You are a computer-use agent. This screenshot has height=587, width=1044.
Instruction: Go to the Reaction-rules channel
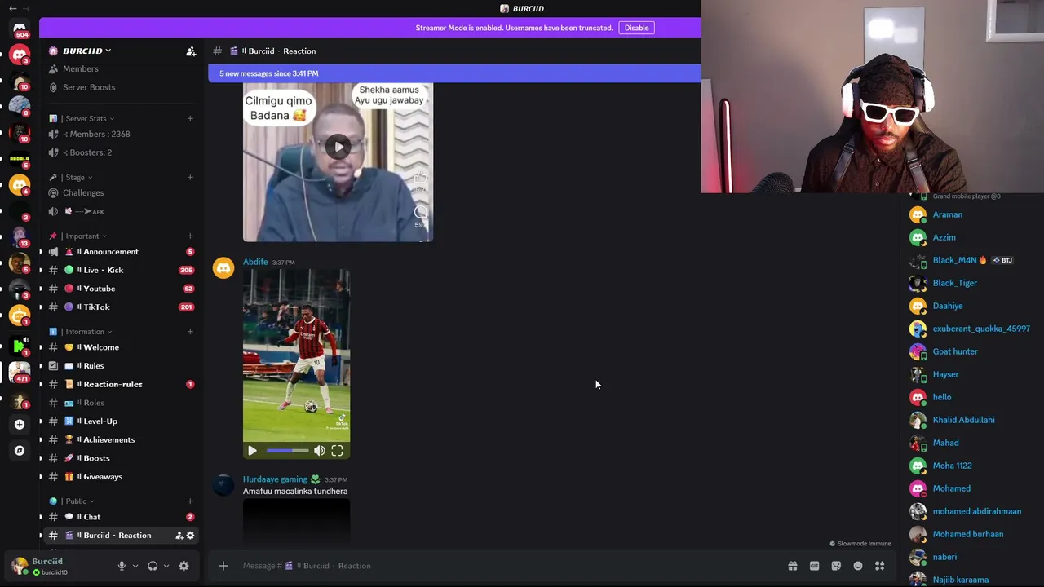pyautogui.click(x=122, y=384)
